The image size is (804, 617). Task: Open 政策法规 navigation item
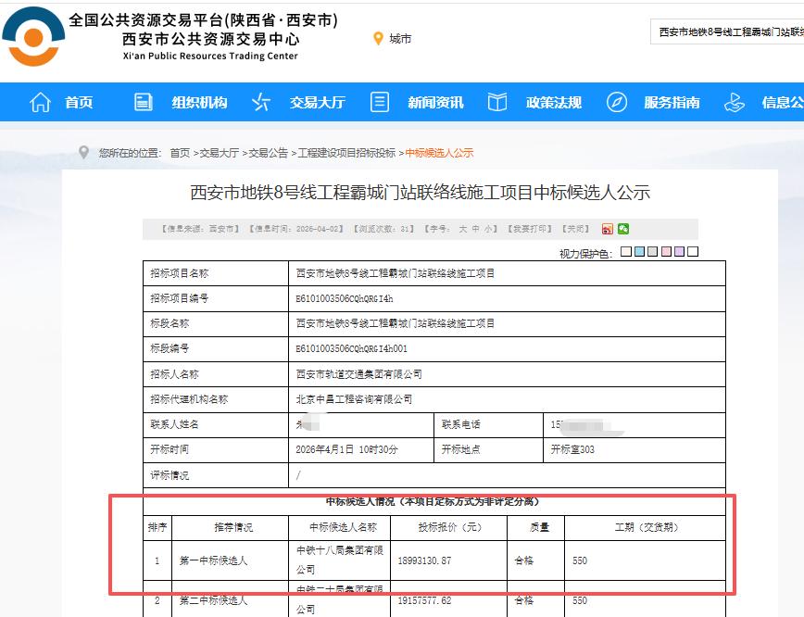pos(554,102)
